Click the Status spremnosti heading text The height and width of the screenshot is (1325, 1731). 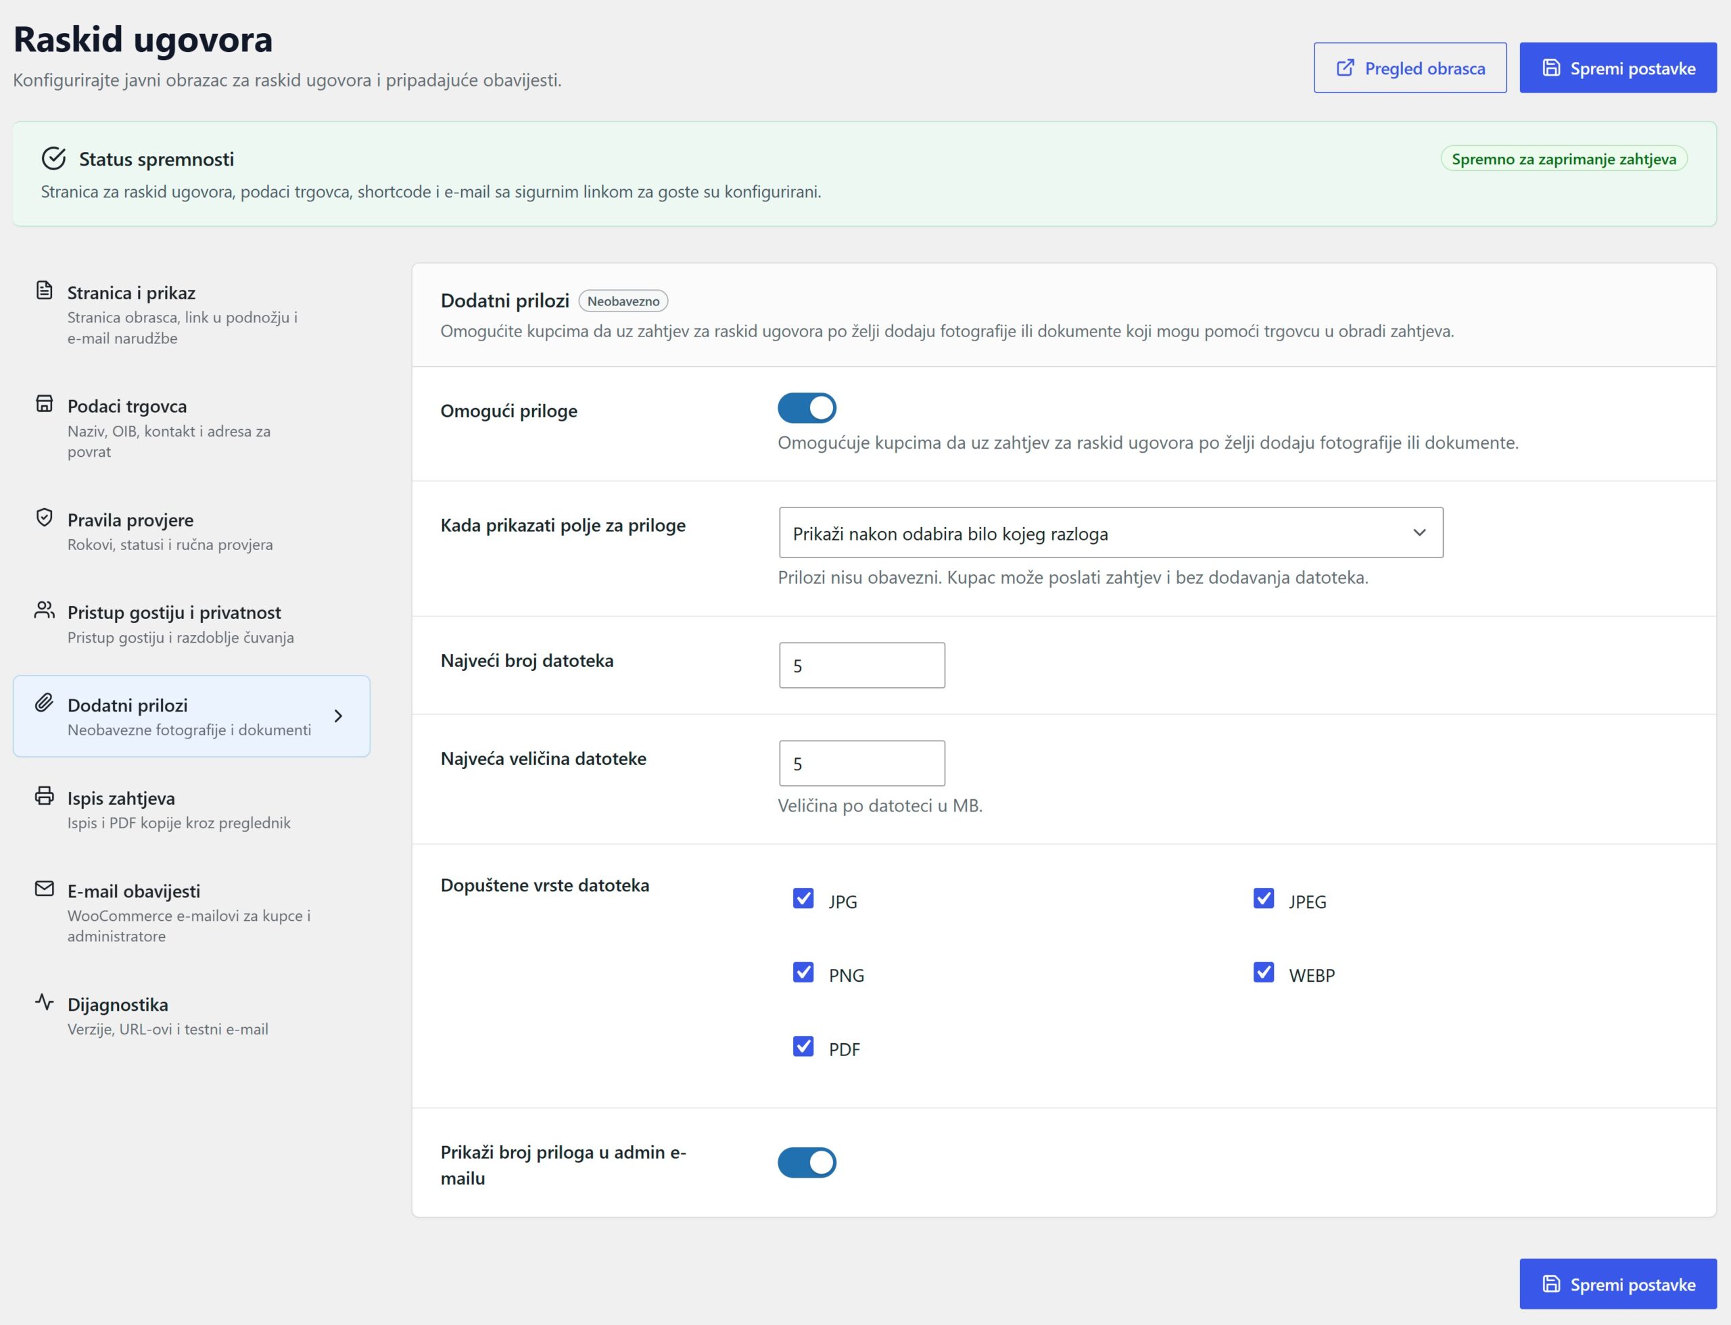(x=156, y=159)
